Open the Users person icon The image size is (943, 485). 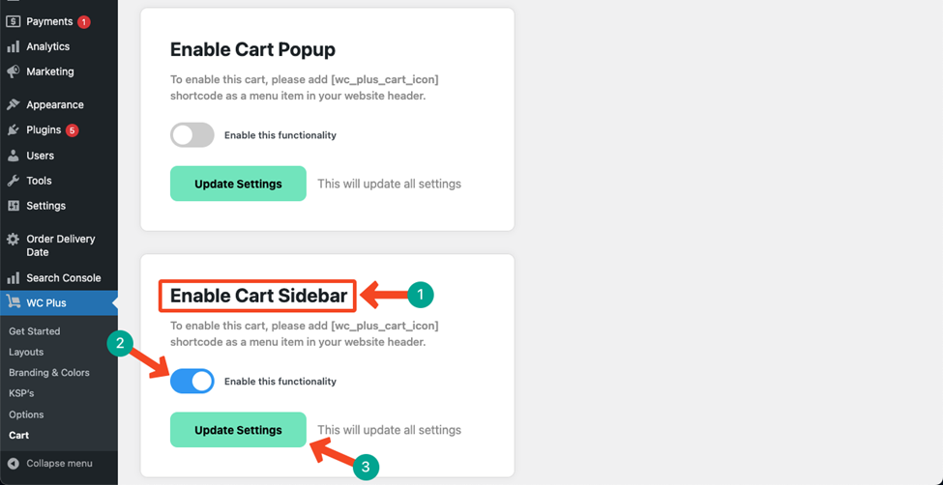(14, 156)
